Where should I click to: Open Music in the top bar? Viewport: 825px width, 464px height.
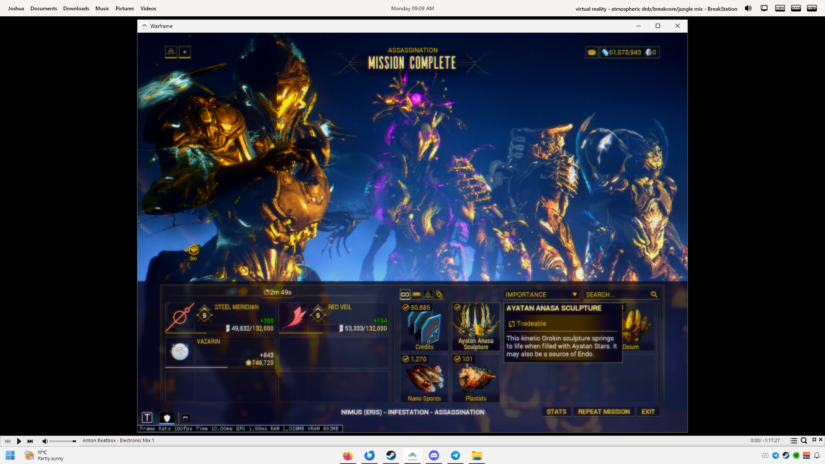coord(102,8)
